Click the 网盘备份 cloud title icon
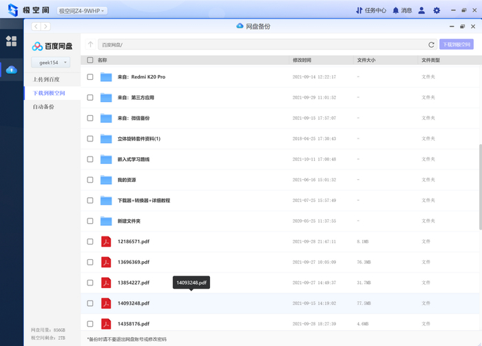The height and width of the screenshot is (346, 482). pos(240,26)
